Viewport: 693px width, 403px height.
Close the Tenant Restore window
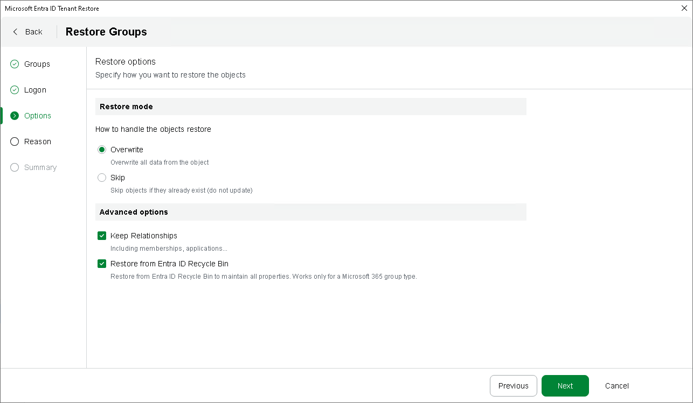[684, 8]
